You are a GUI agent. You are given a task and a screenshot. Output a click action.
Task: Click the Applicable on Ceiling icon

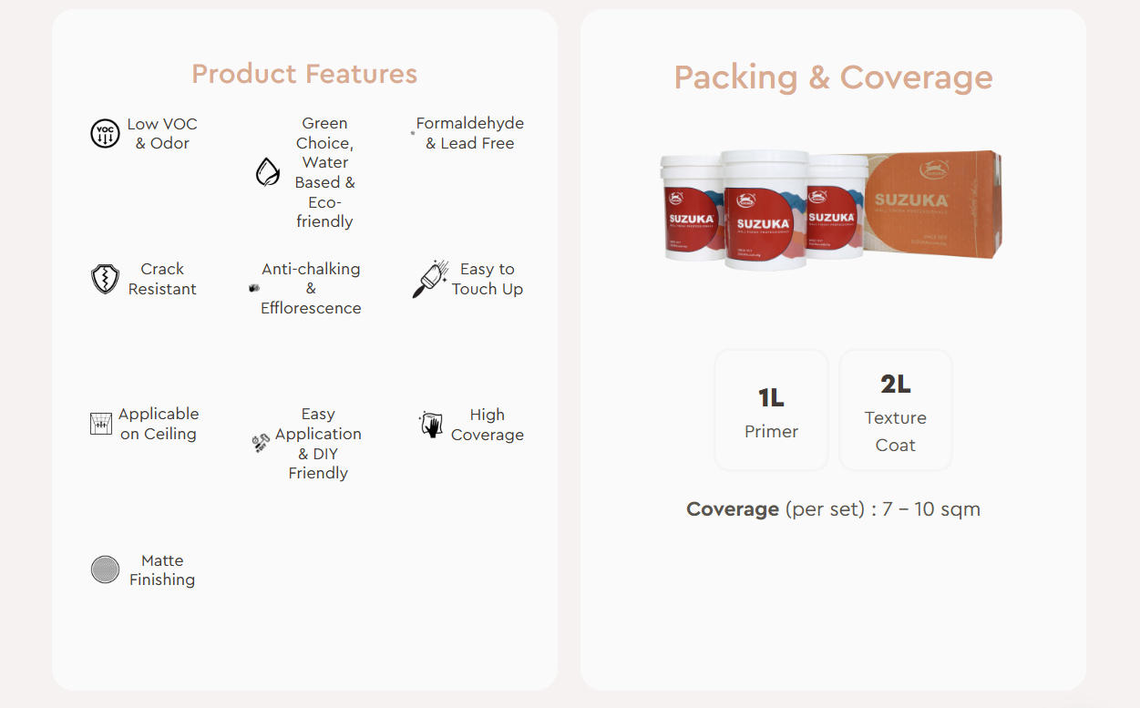[100, 424]
